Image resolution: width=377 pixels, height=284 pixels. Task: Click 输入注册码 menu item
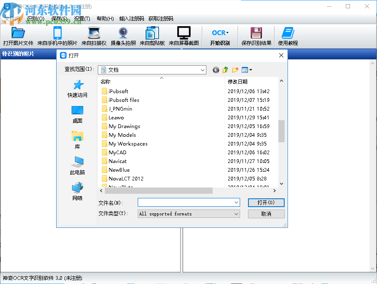click(x=131, y=18)
